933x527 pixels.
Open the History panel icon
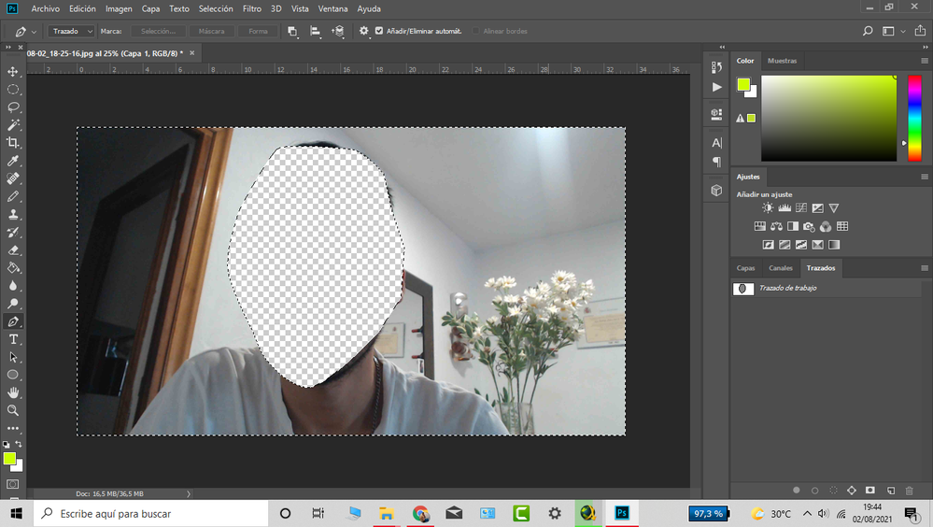click(x=716, y=67)
